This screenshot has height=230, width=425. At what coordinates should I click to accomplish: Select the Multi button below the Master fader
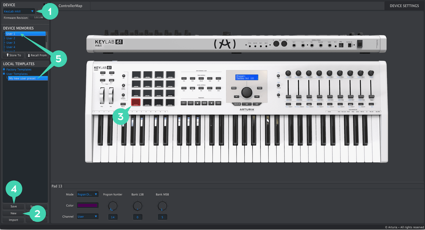[x=371, y=104]
